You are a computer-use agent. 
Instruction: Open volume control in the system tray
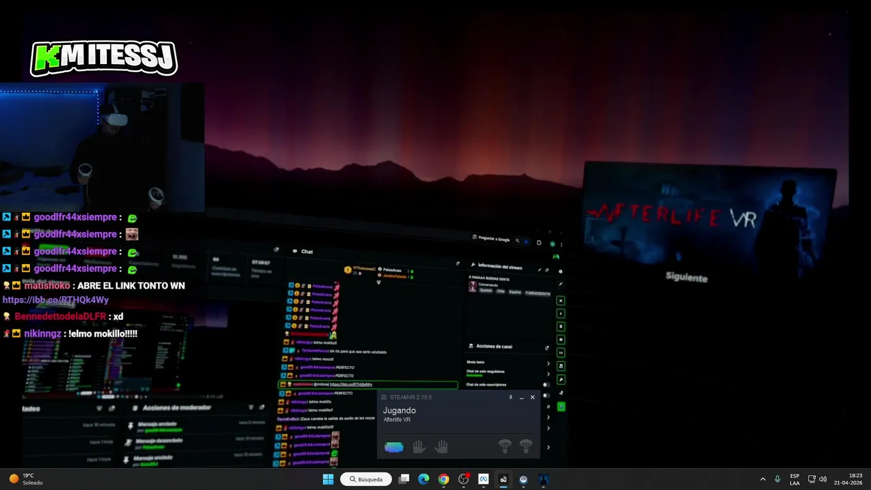pos(823,479)
